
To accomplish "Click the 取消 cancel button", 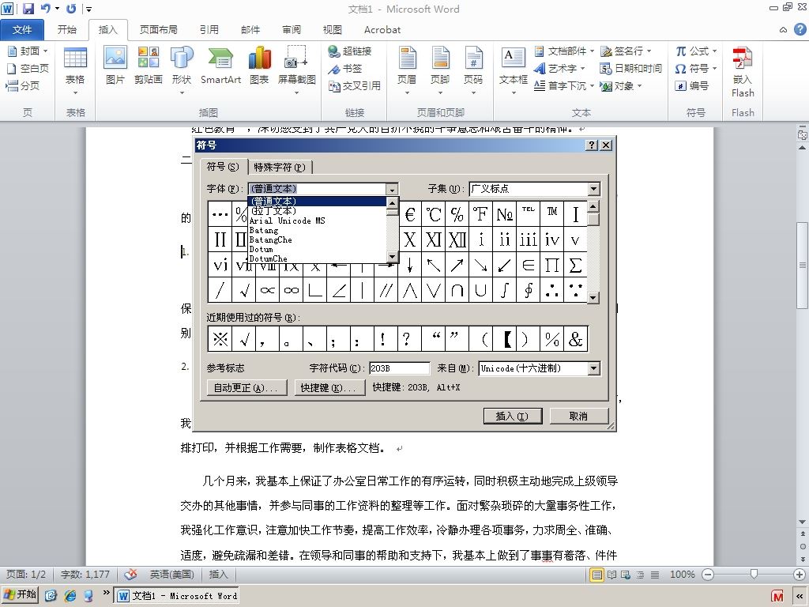I will click(579, 416).
